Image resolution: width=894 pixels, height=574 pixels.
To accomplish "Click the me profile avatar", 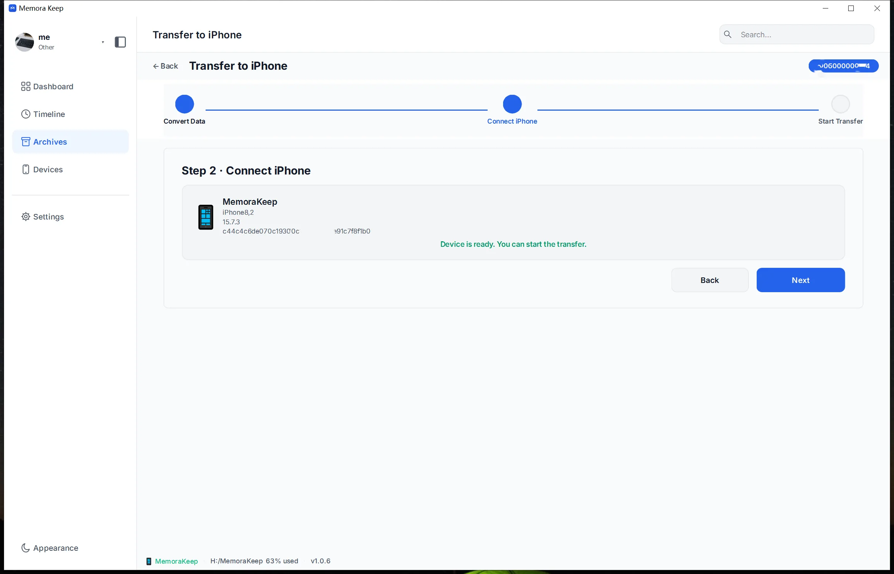I will pos(25,42).
